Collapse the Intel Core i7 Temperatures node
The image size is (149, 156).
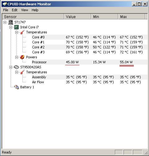point(16,32)
